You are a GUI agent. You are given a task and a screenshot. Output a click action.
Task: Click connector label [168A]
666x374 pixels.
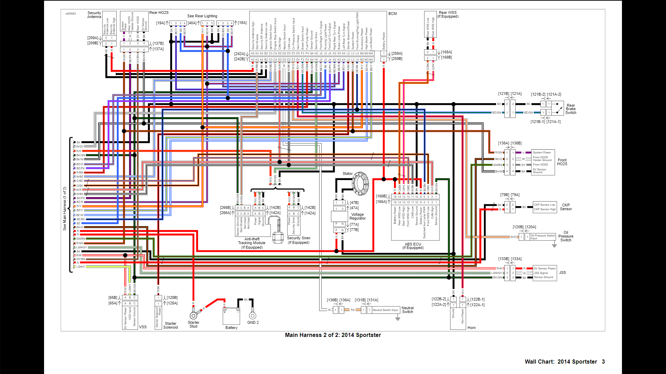point(446,52)
